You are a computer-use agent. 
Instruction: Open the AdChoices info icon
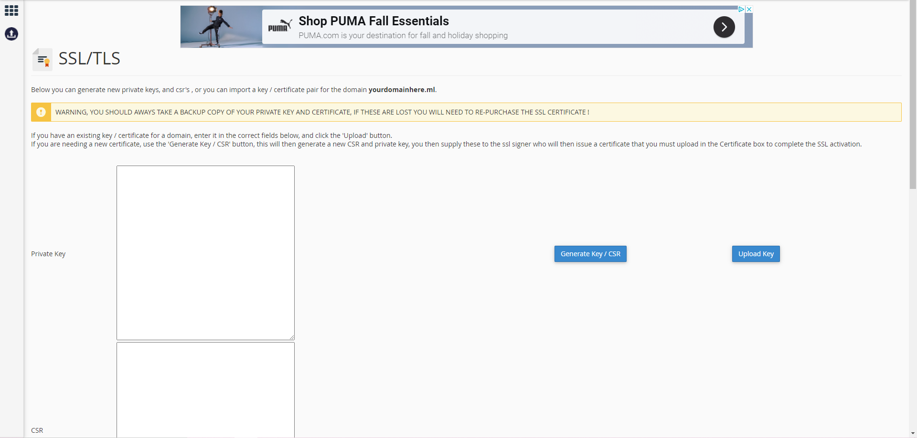pos(742,9)
